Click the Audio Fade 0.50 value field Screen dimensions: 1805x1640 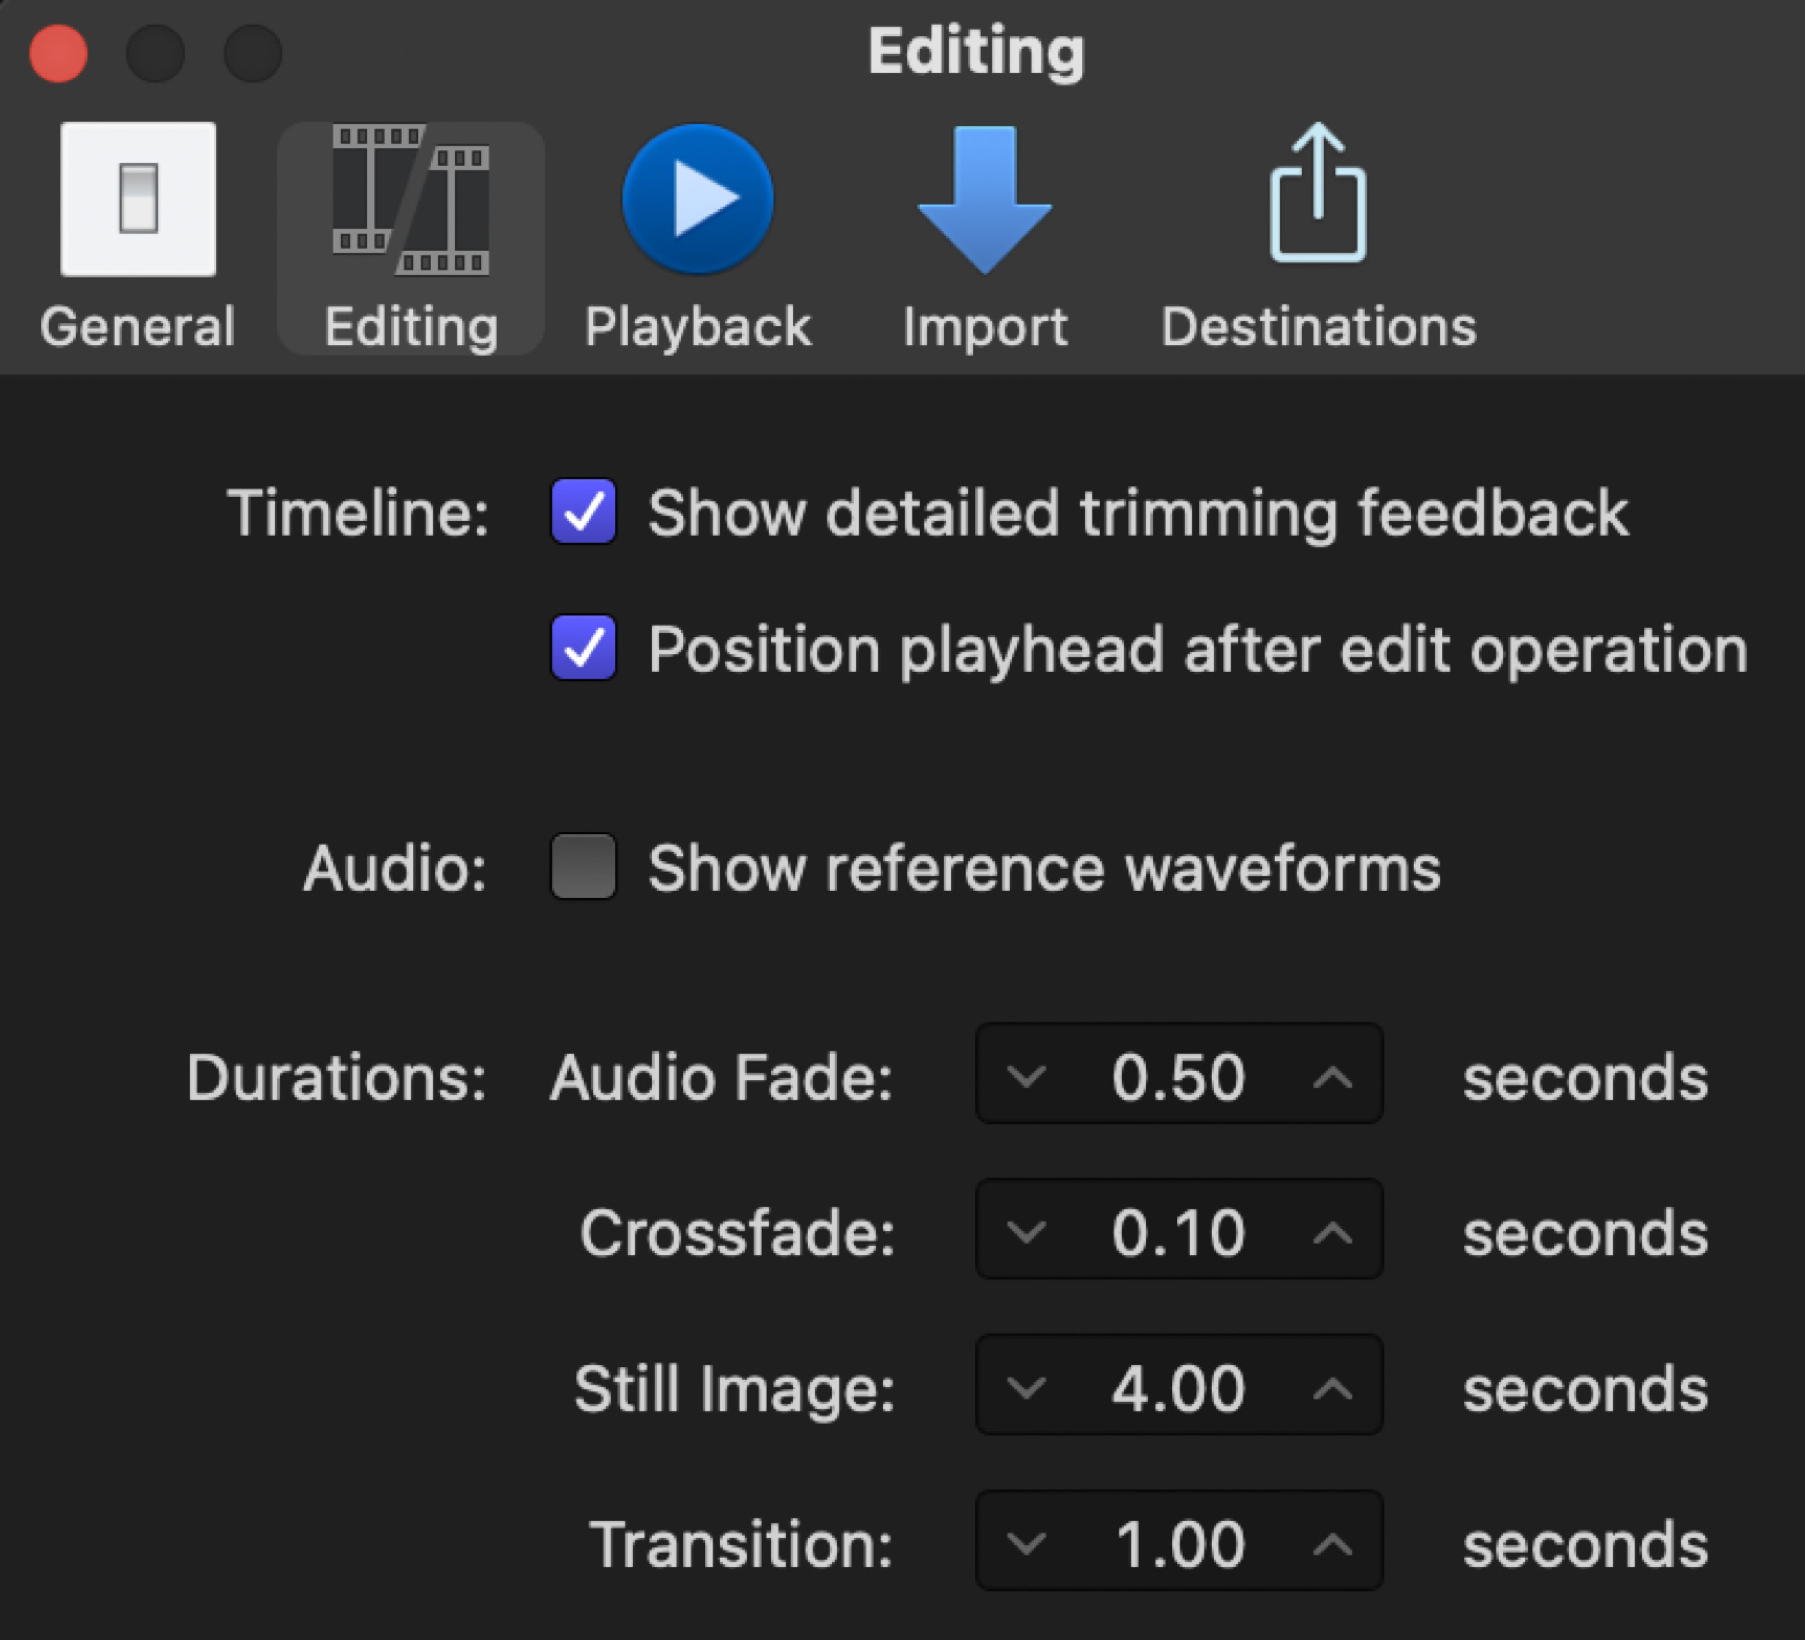[x=1179, y=1075]
